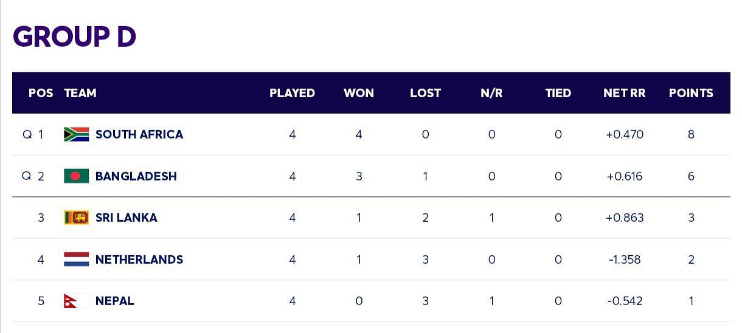Click the GROUP D heading
The image size is (742, 333).
[74, 36]
